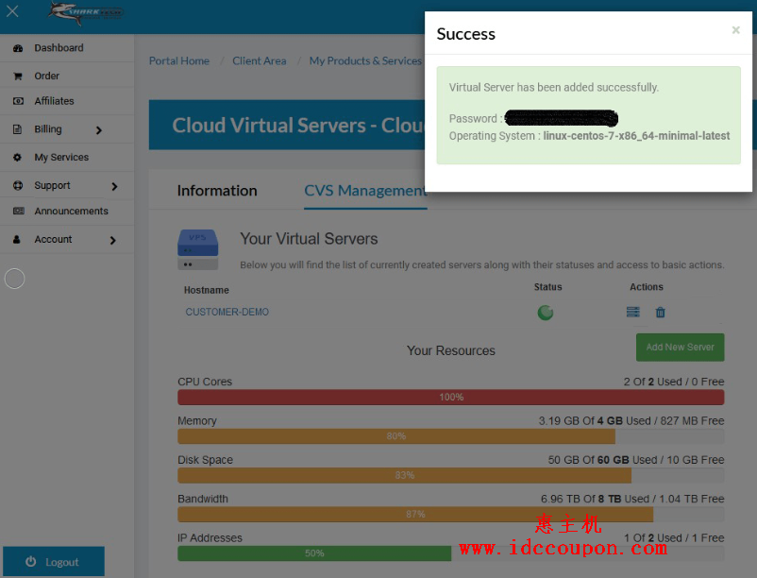Switch to the Information tab

tap(217, 191)
